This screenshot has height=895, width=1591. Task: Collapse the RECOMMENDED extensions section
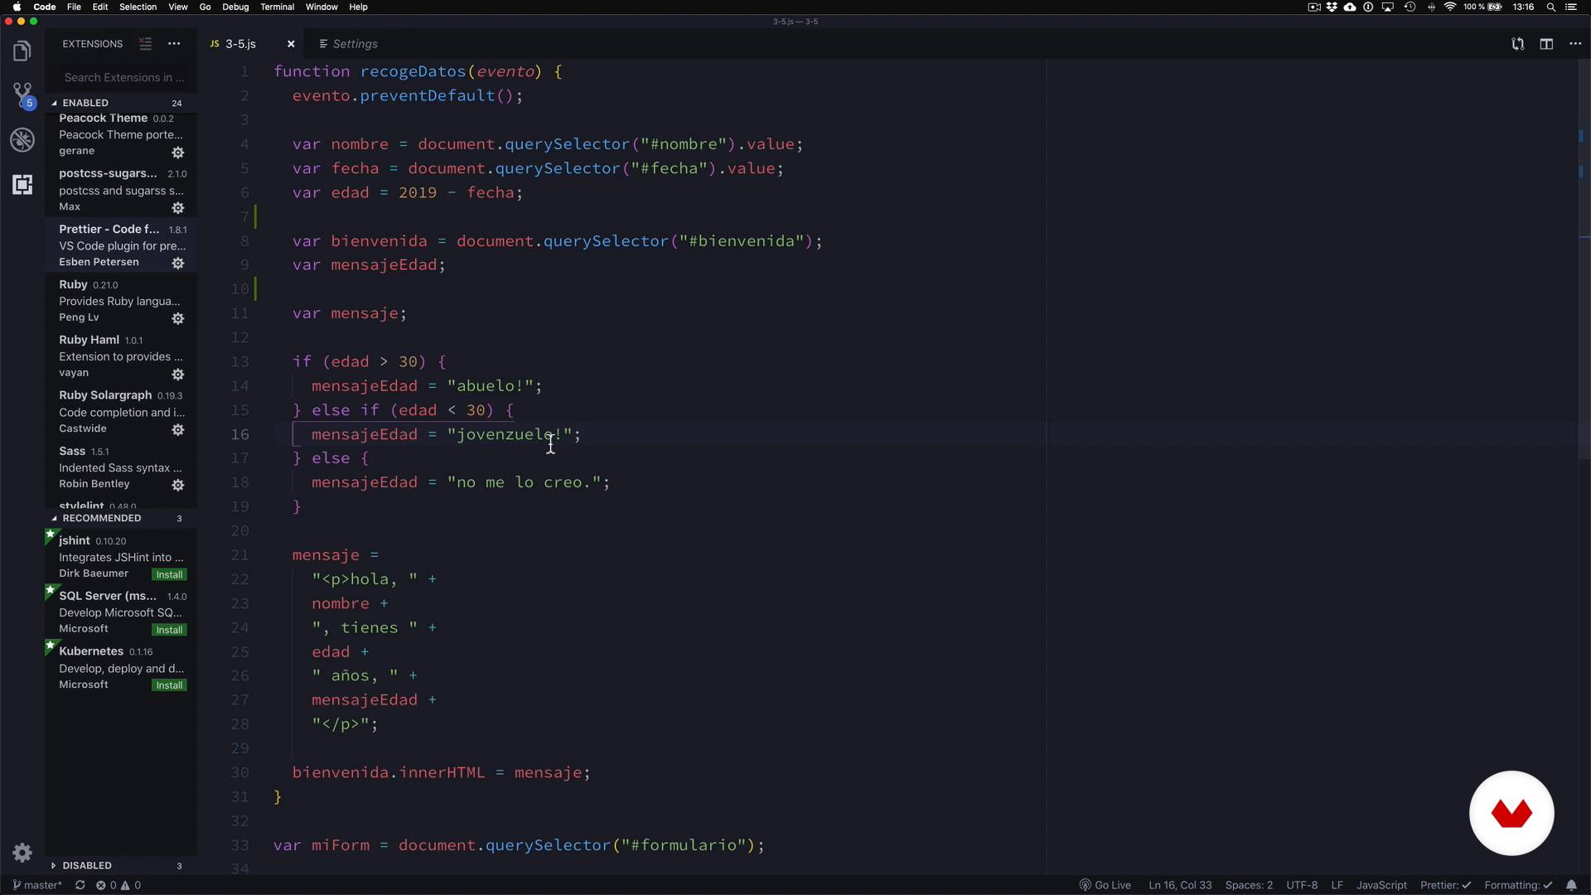[120, 518]
